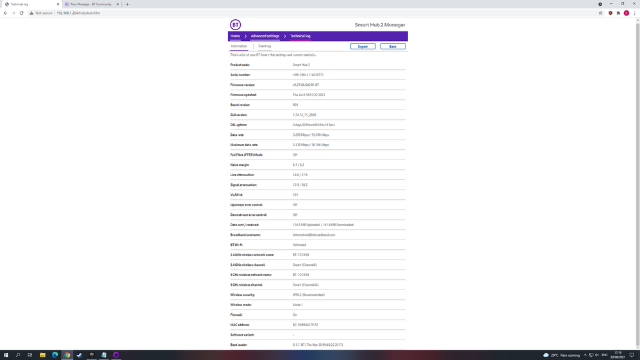
Task: Click the muted volume tray icon
Action: click(x=597, y=355)
